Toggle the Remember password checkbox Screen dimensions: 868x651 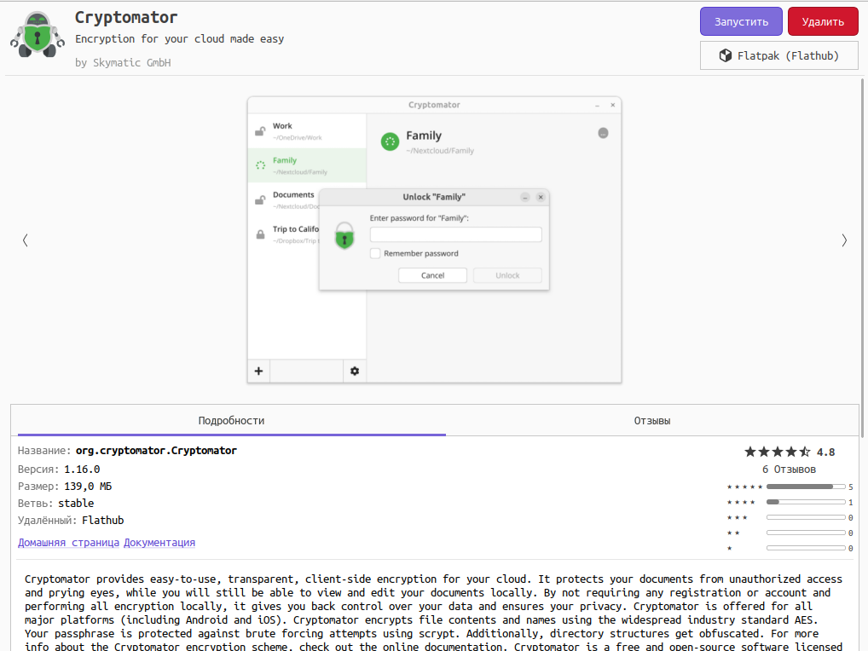375,253
